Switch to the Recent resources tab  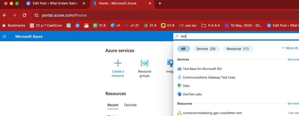point(113,105)
